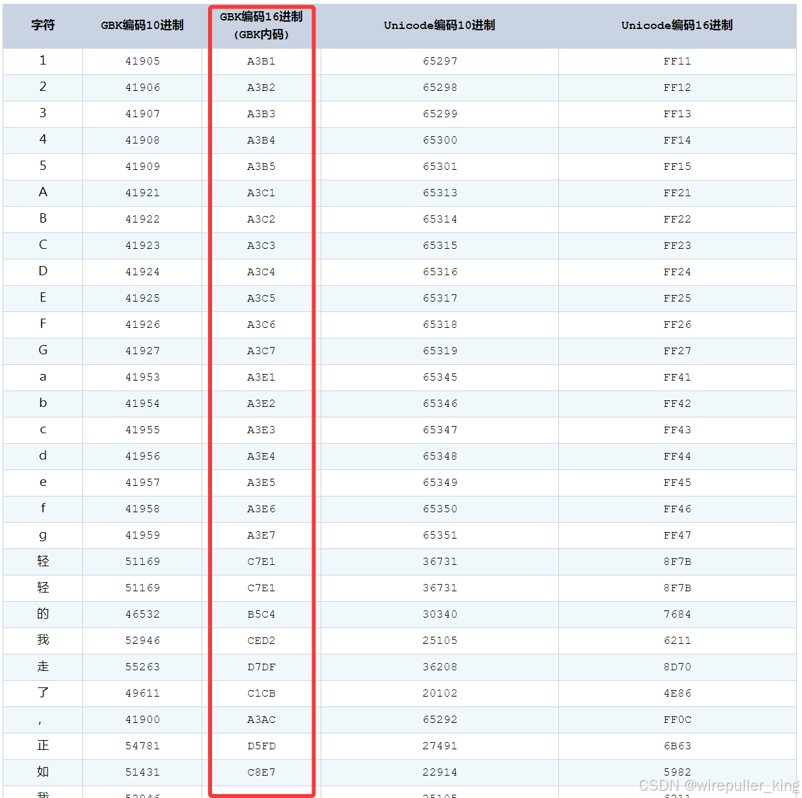Click the cell showing A3C1

261,193
